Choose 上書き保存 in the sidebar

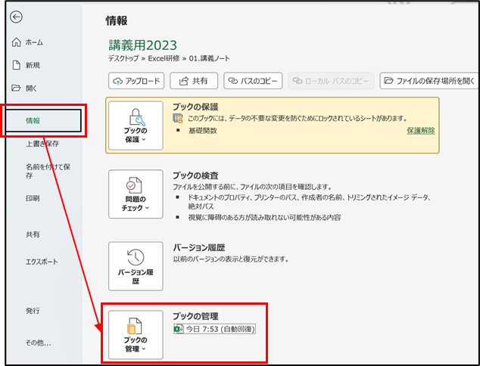click(42, 144)
